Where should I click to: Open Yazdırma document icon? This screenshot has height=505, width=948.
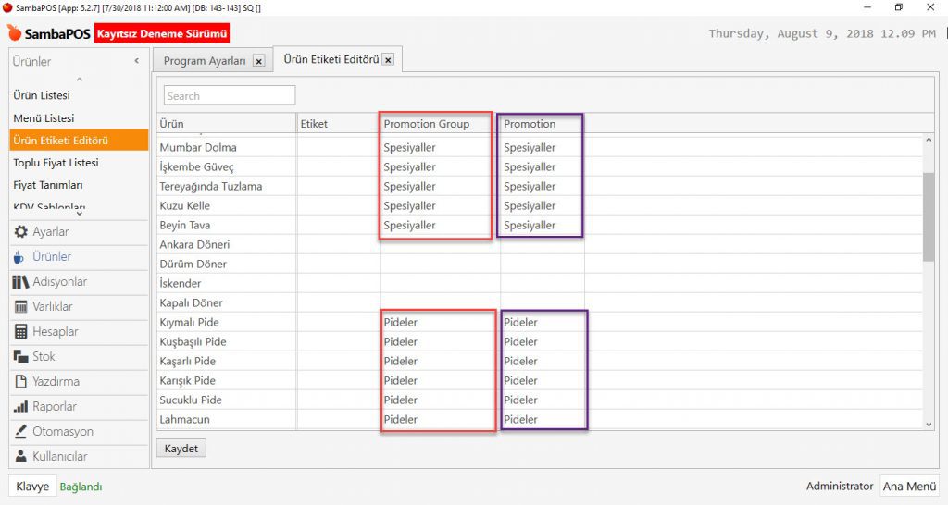click(21, 381)
